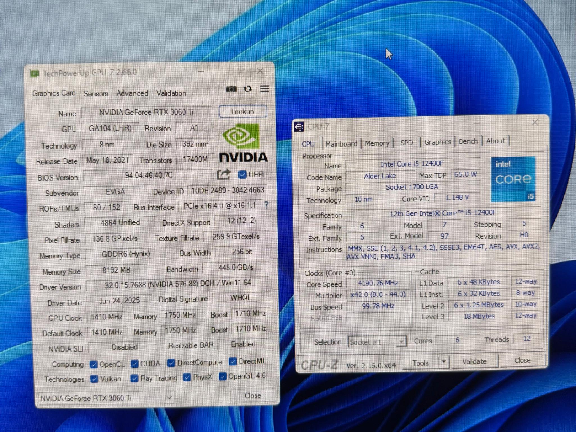This screenshot has width=576, height=432.
Task: Click the Memory Type GDDR6 (Hynix) field
Action: [125, 254]
